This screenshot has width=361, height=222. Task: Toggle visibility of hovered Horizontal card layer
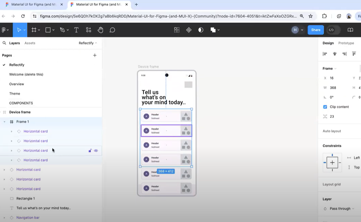click(x=96, y=151)
